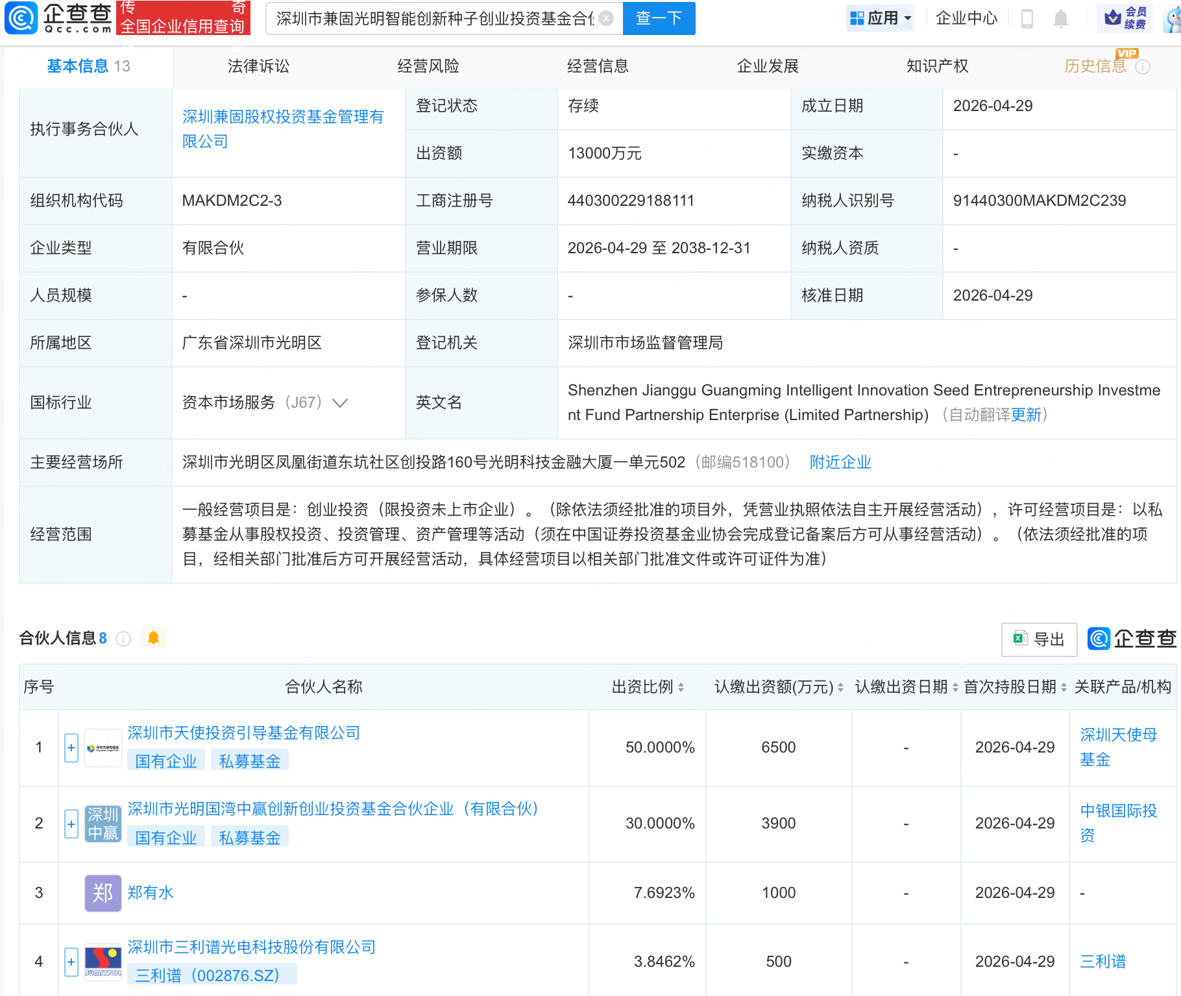This screenshot has height=996, width=1181.
Task: Expand row for 深圳市三利谱光电科技股份有限公司
Action: click(x=71, y=962)
